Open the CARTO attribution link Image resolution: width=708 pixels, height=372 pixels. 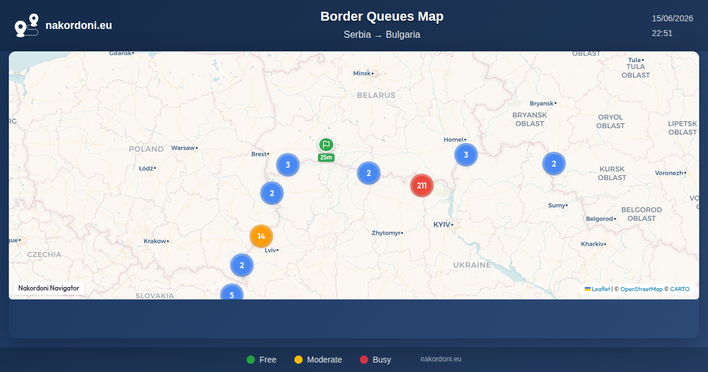click(680, 289)
